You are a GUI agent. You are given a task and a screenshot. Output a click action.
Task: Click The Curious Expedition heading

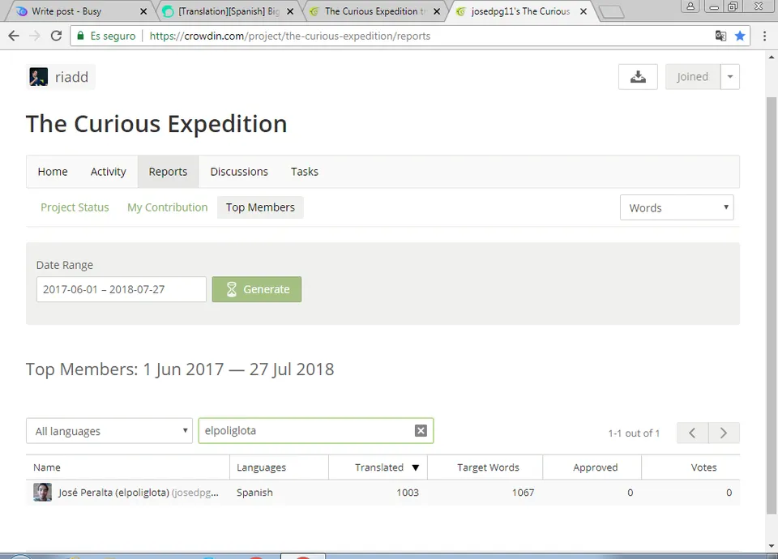pyautogui.click(x=156, y=124)
